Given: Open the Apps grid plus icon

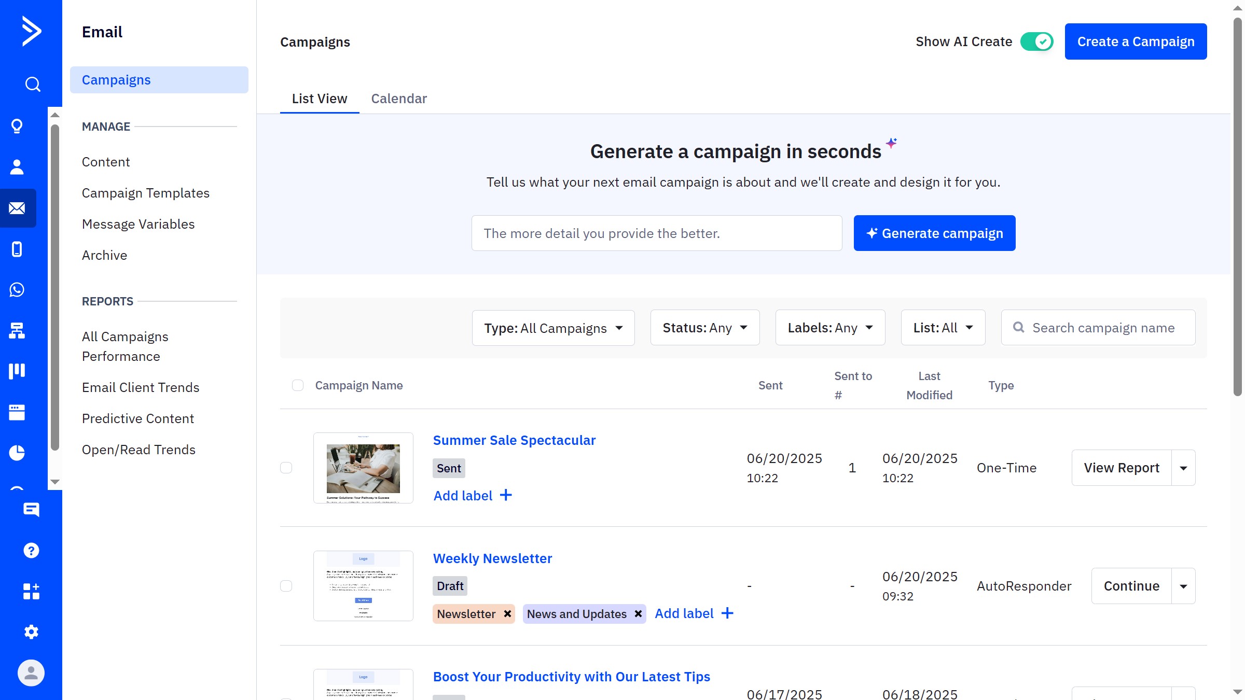Looking at the screenshot, I should [x=31, y=591].
